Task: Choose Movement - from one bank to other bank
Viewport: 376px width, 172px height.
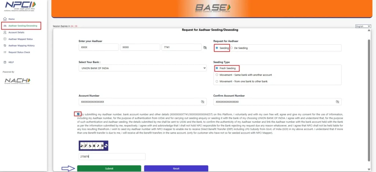Action: [x=217, y=81]
